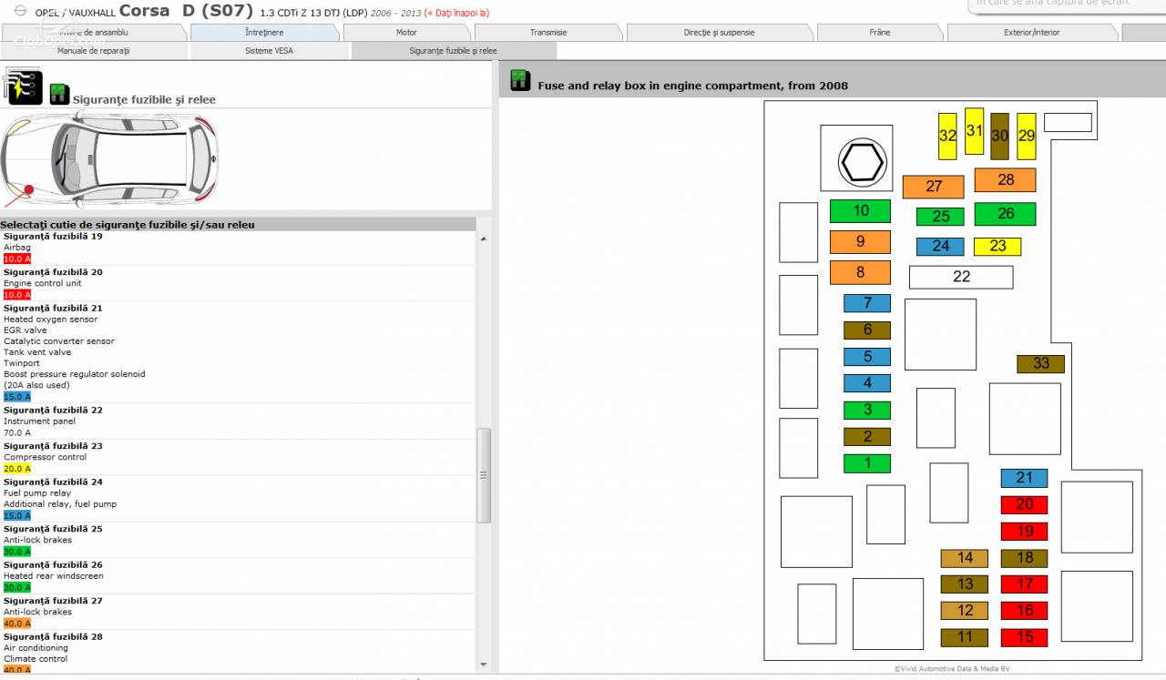Open the Sisteme VESA sub-tab
The width and height of the screenshot is (1166, 680).
270,51
